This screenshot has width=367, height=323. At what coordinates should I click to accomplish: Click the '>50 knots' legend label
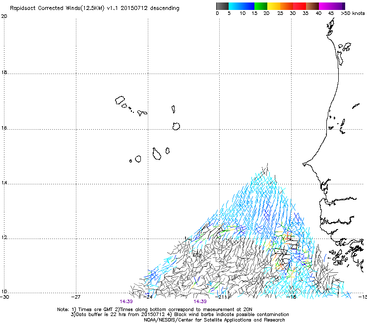(x=353, y=13)
